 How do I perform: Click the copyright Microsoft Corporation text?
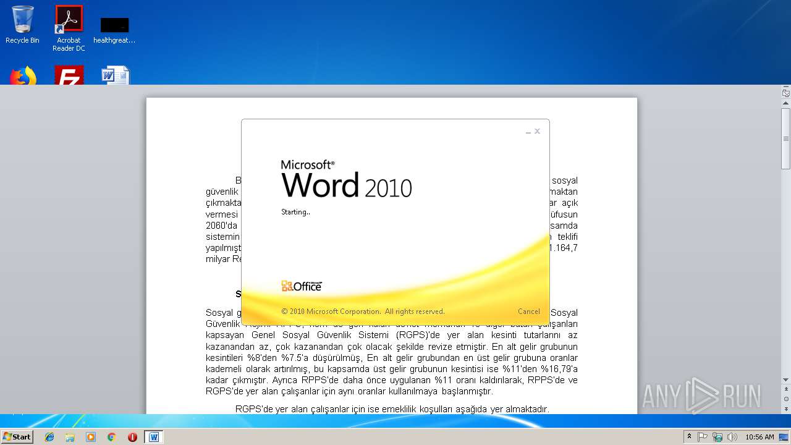coord(363,311)
